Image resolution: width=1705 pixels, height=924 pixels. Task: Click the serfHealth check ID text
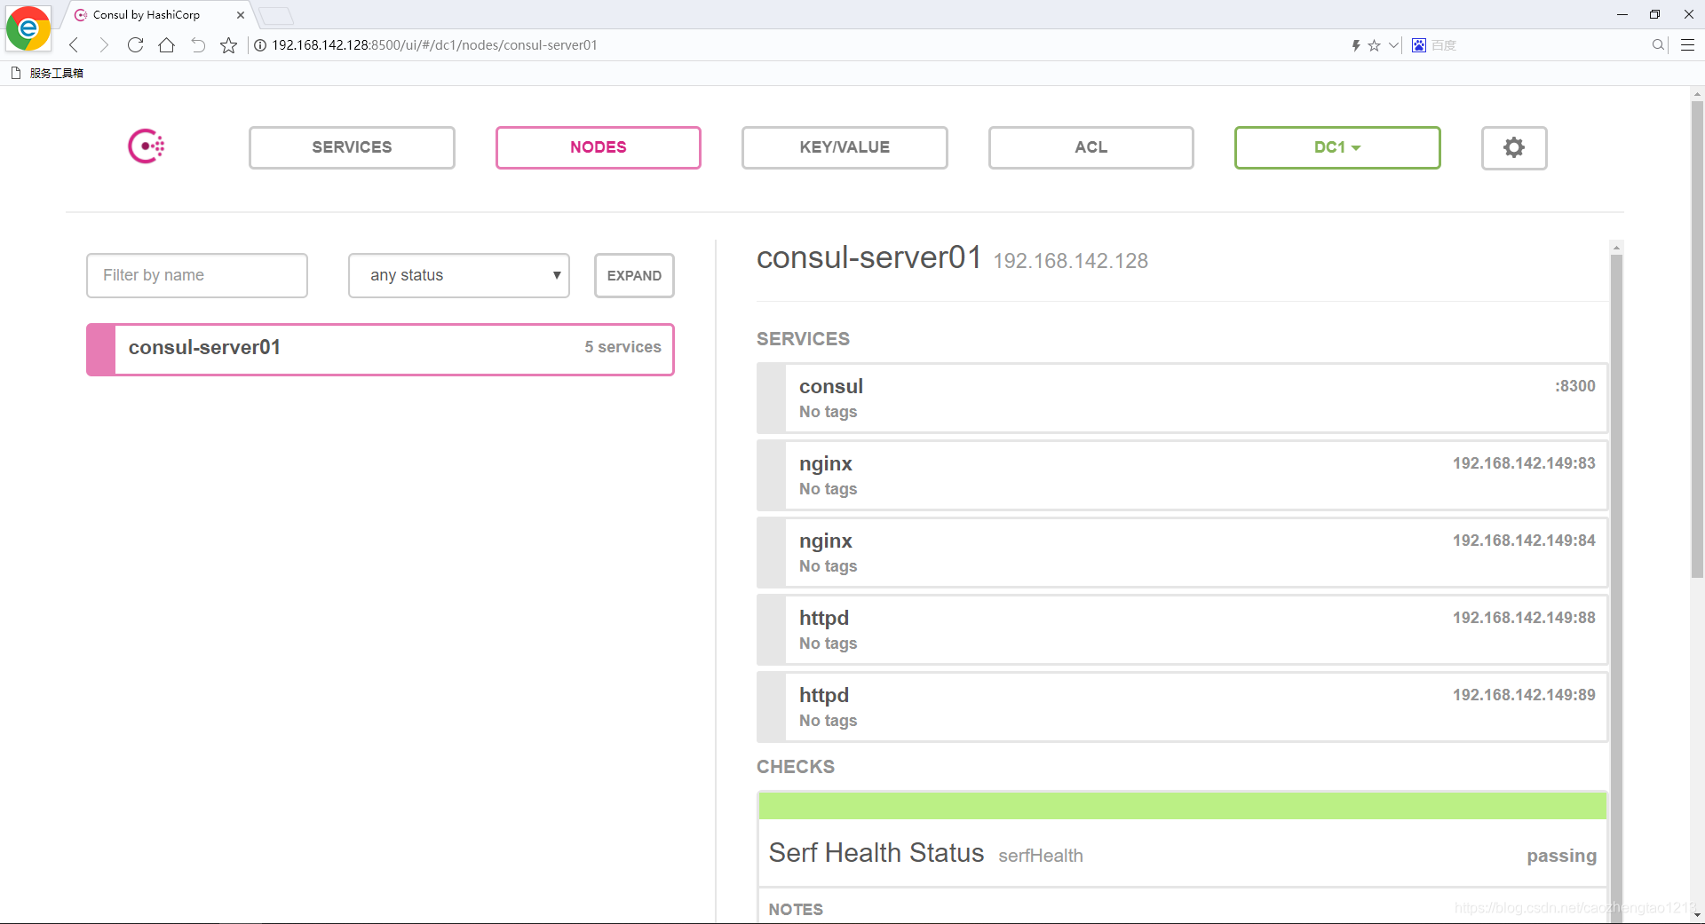[1040, 856]
